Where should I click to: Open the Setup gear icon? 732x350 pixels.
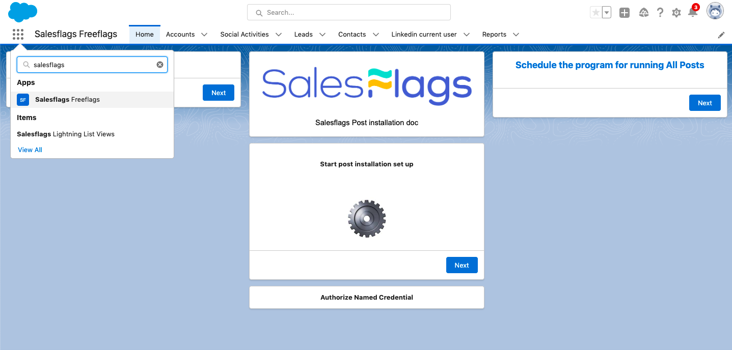tap(676, 13)
